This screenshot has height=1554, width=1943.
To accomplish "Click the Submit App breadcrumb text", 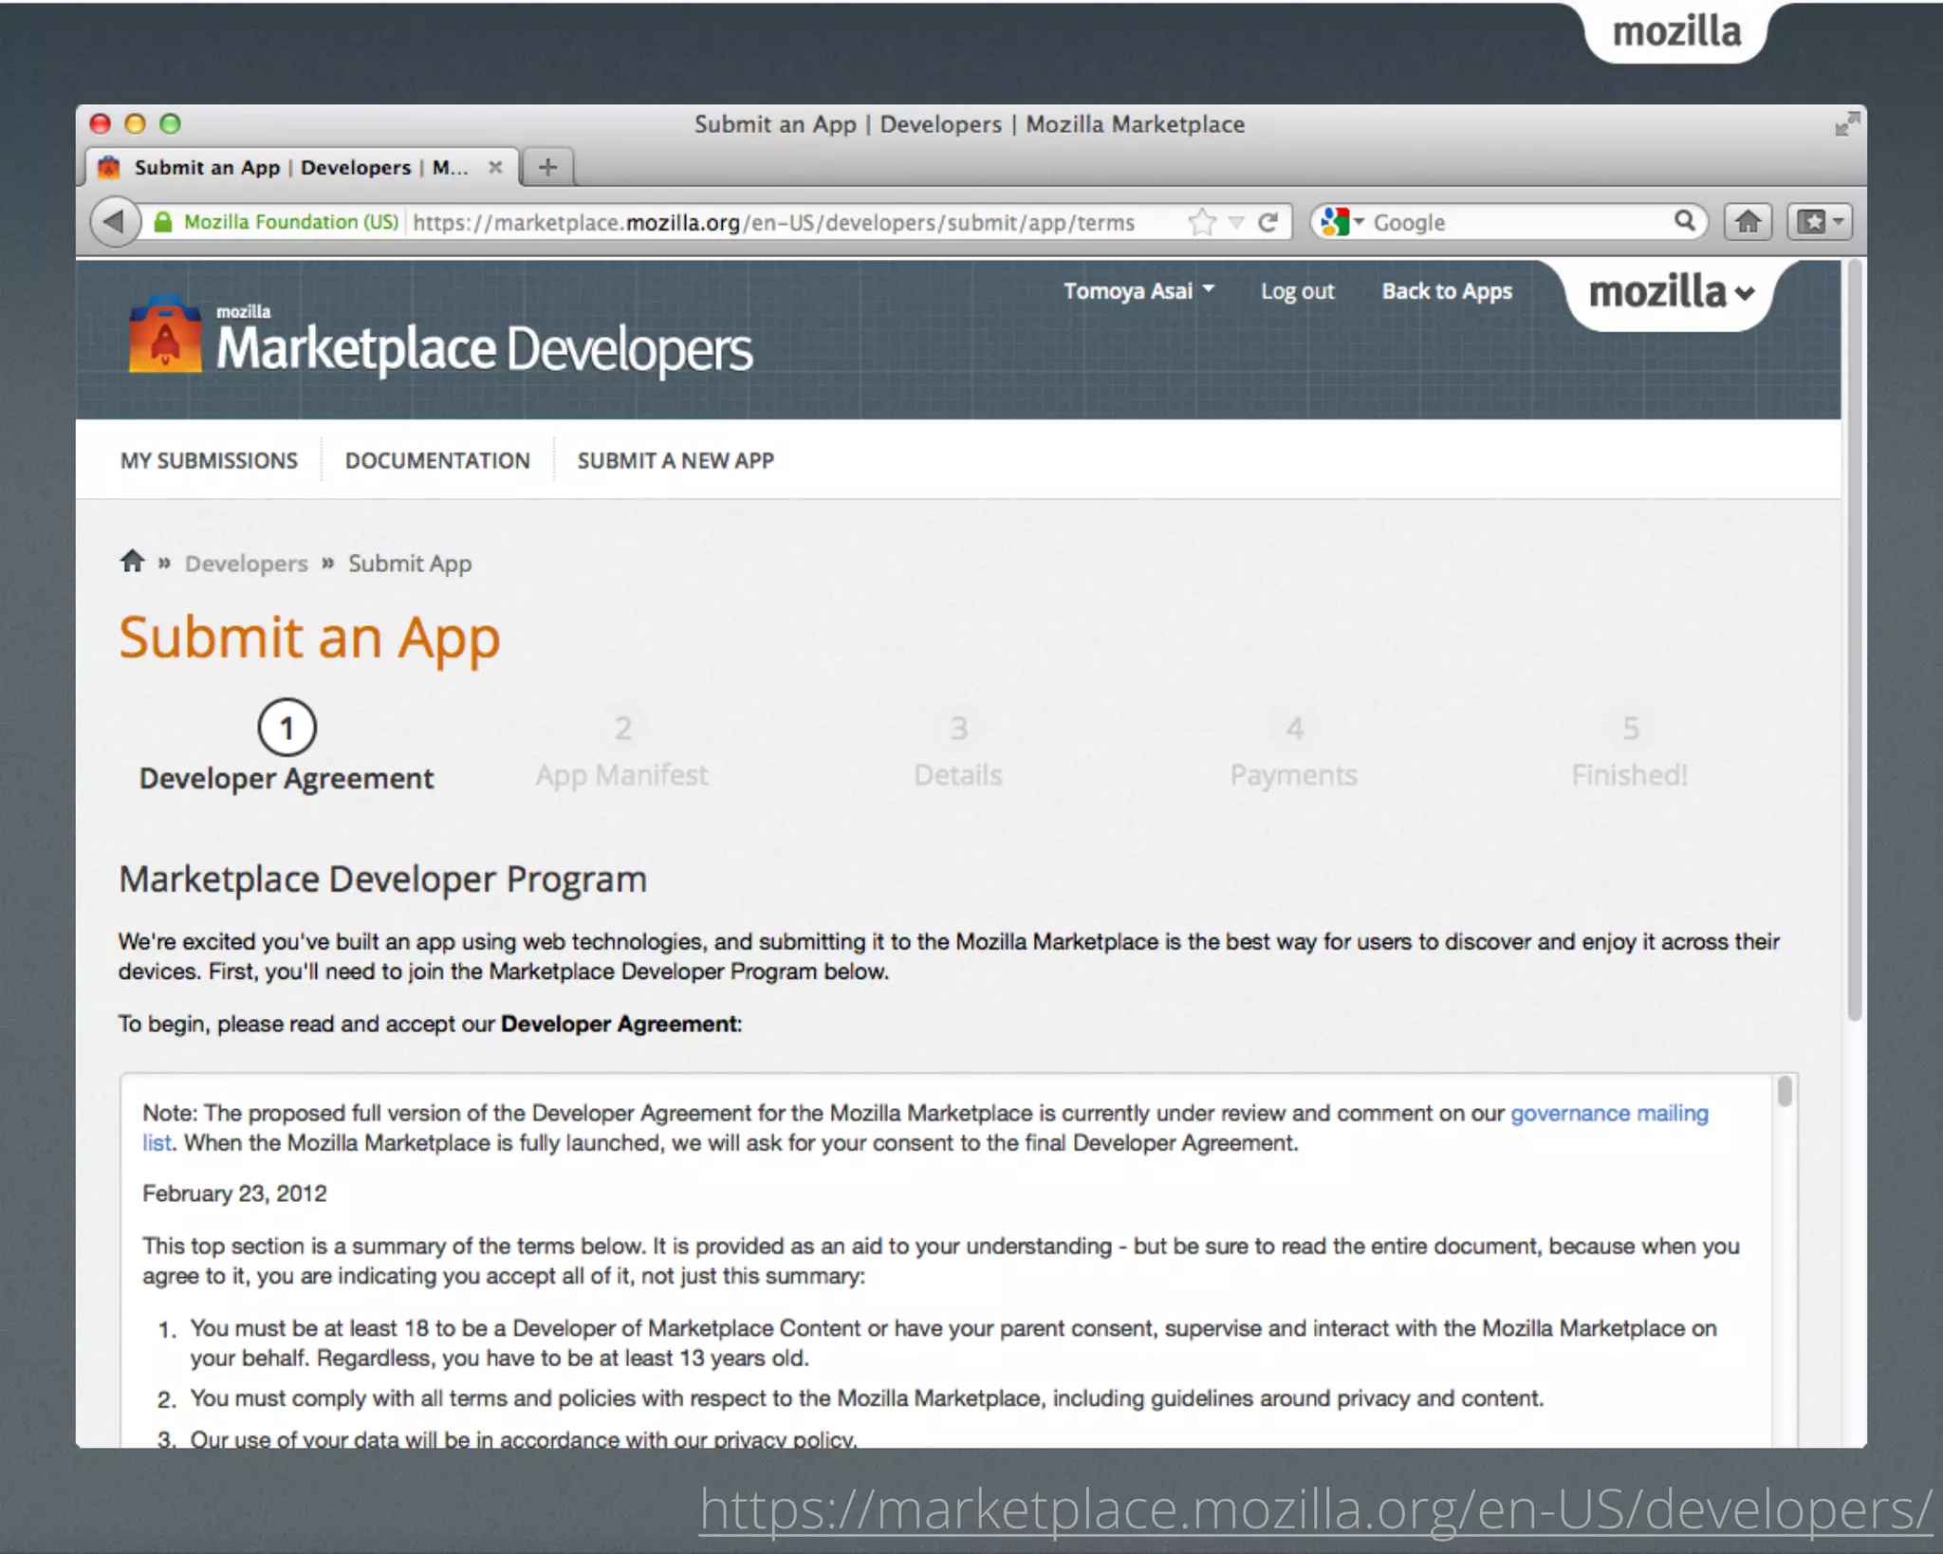I will click(x=410, y=564).
